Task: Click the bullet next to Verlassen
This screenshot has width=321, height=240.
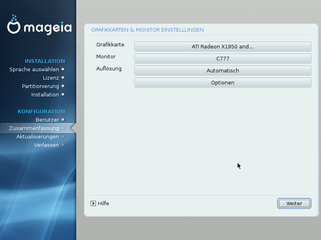Action: pyautogui.click(x=63, y=145)
